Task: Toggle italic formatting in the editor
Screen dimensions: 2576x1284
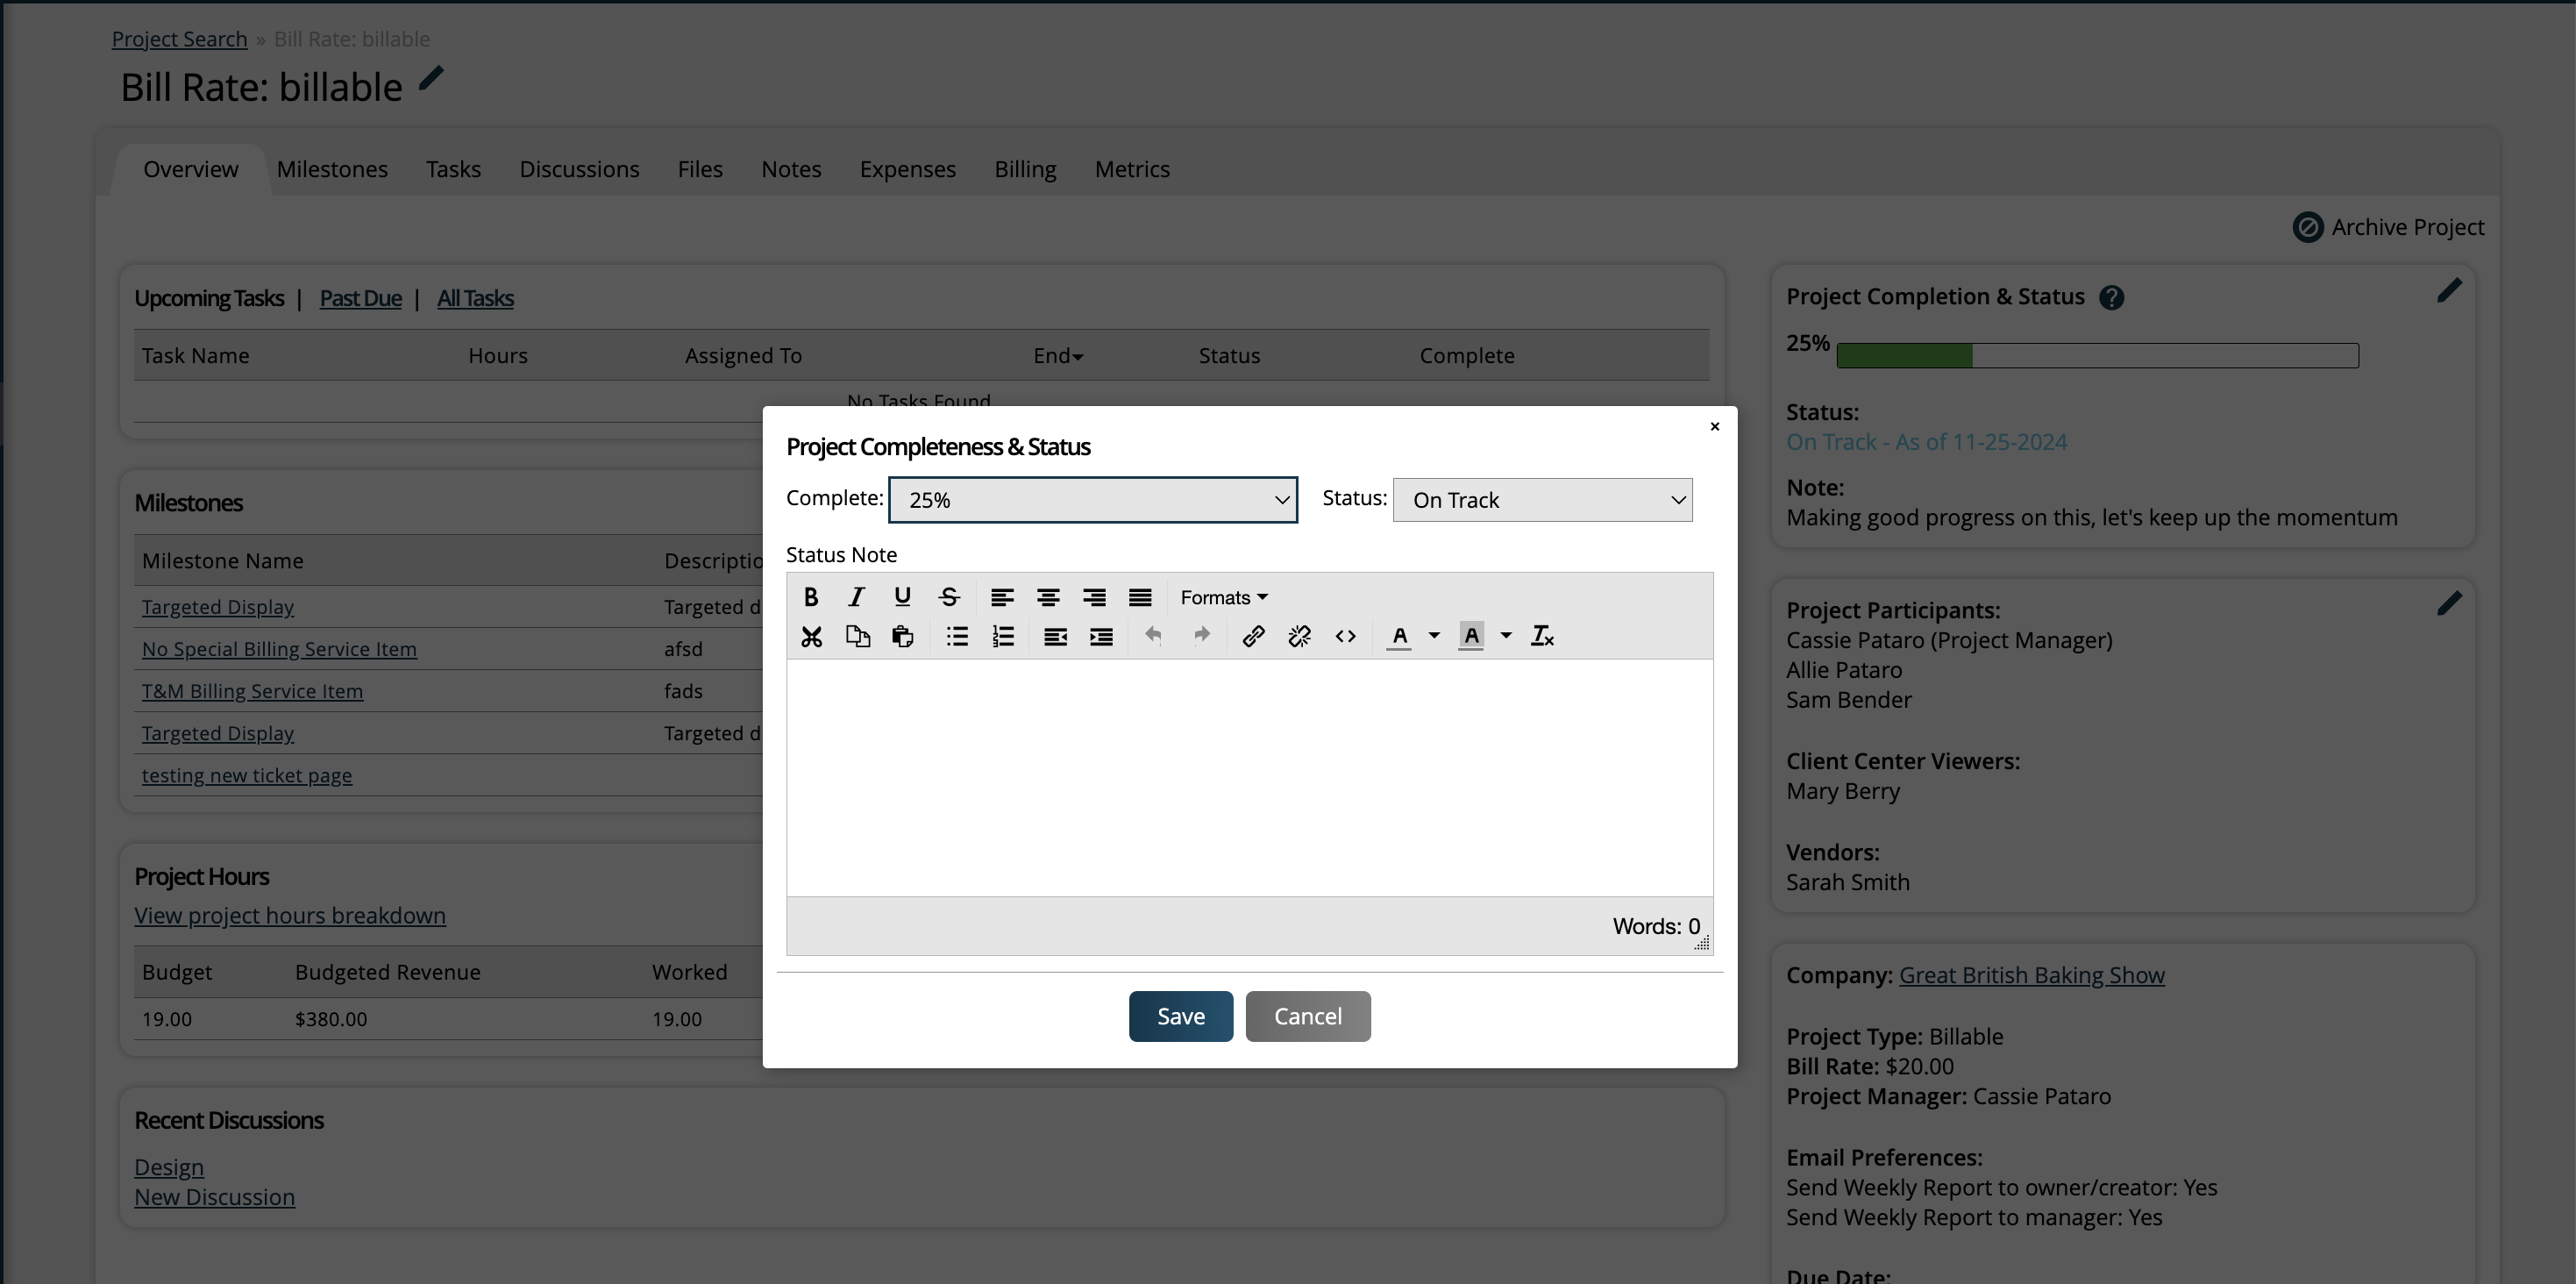Action: (x=856, y=597)
